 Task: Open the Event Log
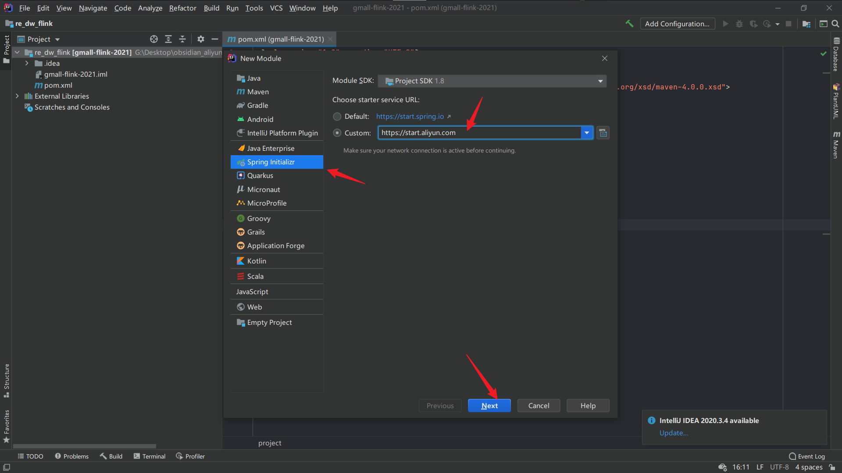pyautogui.click(x=807, y=456)
